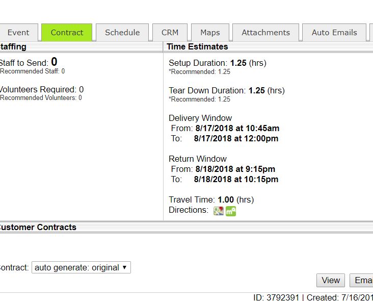373x301 pixels.
Task: Click the Setup Duration 1.25 value
Action: 238,63
